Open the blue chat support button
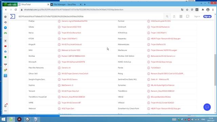 [x=207, y=107]
